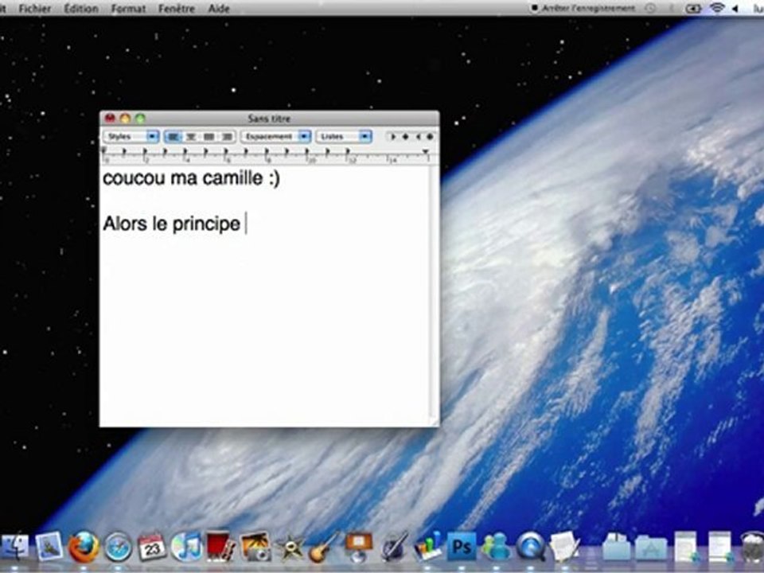Open the Styles dropdown

[131, 137]
